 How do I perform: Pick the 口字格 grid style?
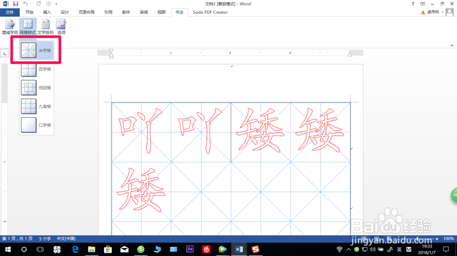37,125
